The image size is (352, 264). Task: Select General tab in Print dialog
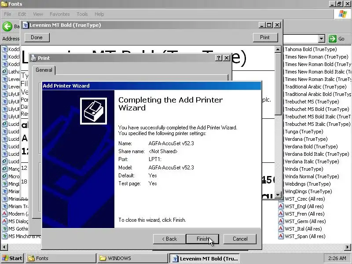pos(44,70)
